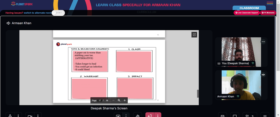
Task: Click the page-down arrow of browser scrollbar
Action: point(278,116)
